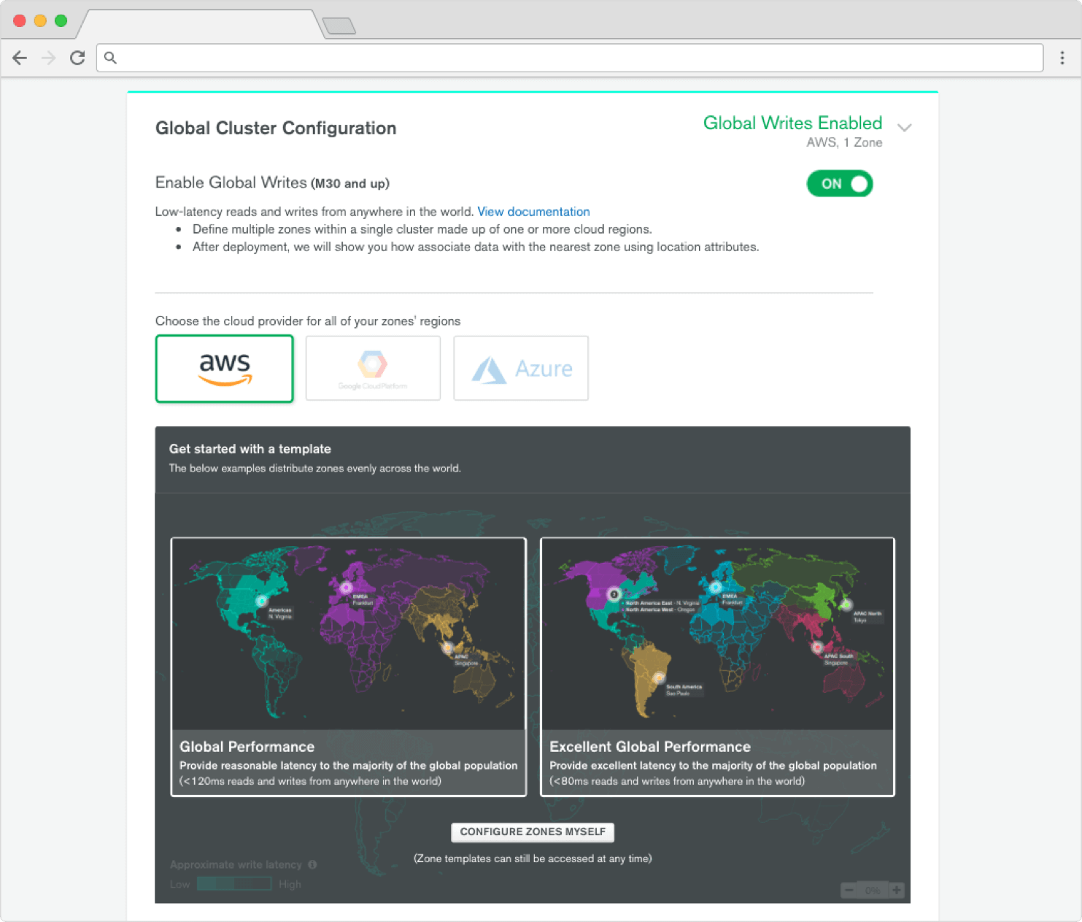Open the browser three-dot menu
Screen dimensions: 1082x922
pyautogui.click(x=1062, y=58)
